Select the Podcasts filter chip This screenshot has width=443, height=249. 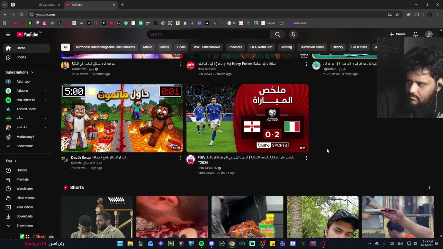coord(235,47)
